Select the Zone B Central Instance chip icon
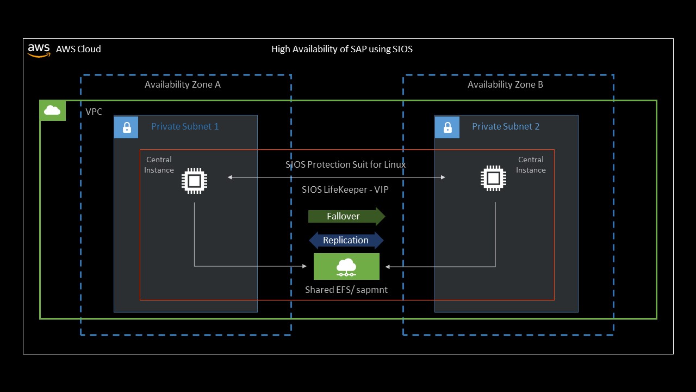 [x=493, y=178]
